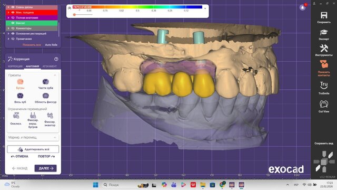Screen dimensions: 337x190
Task: Toggle Фиксир. экватор restriction
Action: (50, 116)
